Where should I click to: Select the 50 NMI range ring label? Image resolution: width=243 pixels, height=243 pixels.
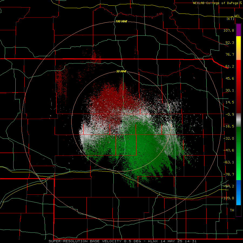click(121, 71)
